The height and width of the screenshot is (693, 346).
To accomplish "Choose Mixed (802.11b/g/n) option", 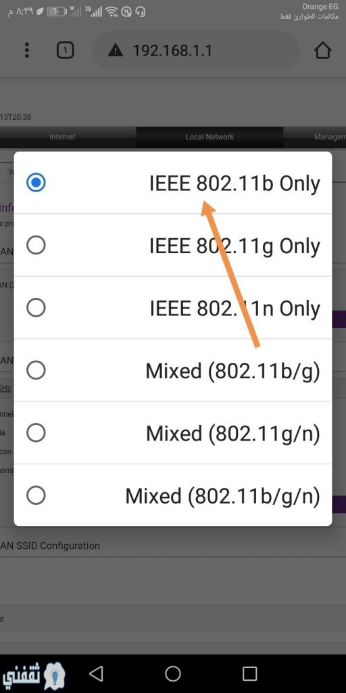I will 173,495.
